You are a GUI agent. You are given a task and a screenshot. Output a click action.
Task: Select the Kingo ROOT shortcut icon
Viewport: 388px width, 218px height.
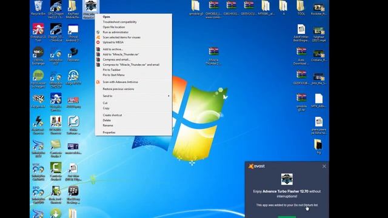click(73, 78)
